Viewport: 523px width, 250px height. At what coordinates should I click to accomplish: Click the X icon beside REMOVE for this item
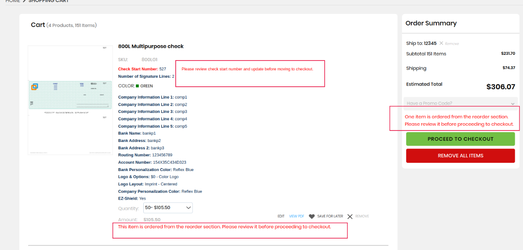tap(350, 216)
